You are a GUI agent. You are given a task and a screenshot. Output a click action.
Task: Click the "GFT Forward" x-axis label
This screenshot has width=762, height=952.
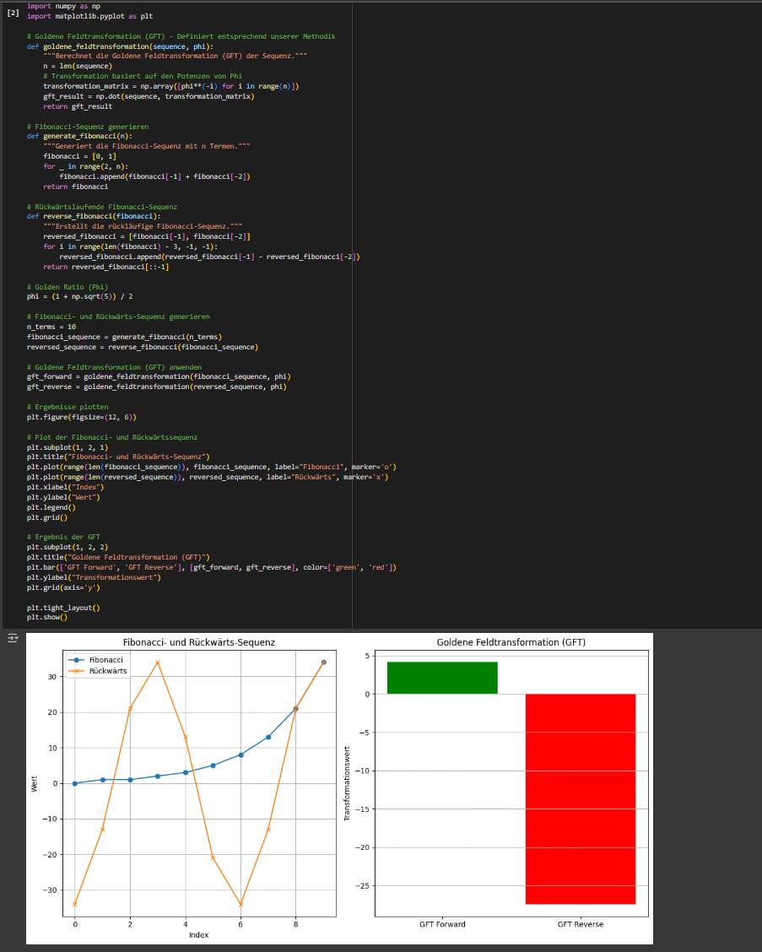tap(442, 924)
